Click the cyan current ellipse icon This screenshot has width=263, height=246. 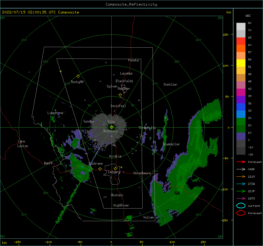click(241, 206)
